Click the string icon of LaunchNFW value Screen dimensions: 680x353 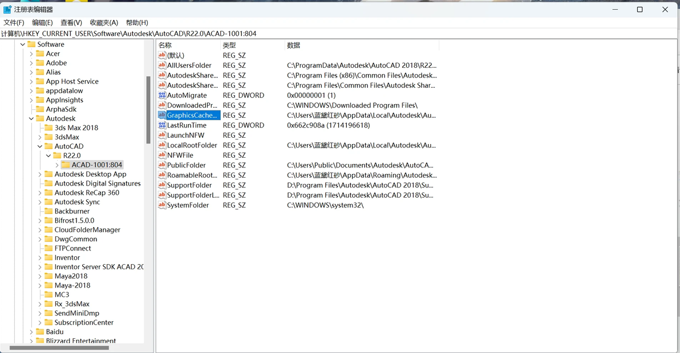pos(162,135)
